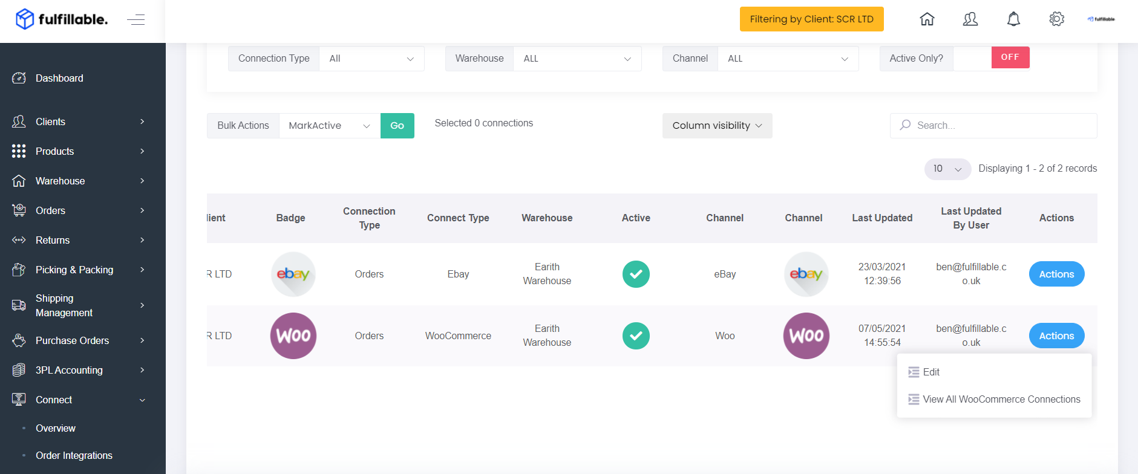
Task: Click the eBay badge in first row
Action: 293,274
